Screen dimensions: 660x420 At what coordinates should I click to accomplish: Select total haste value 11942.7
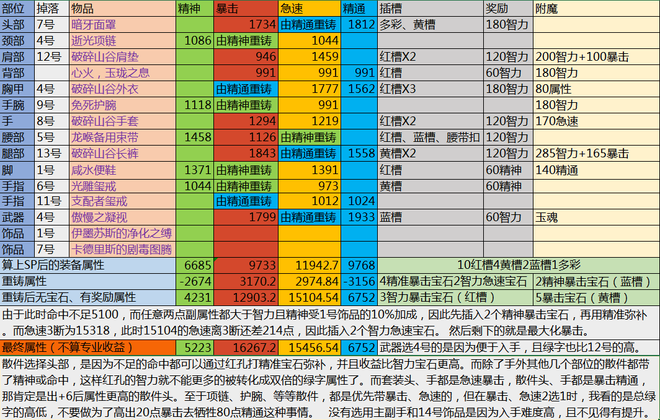310,265
